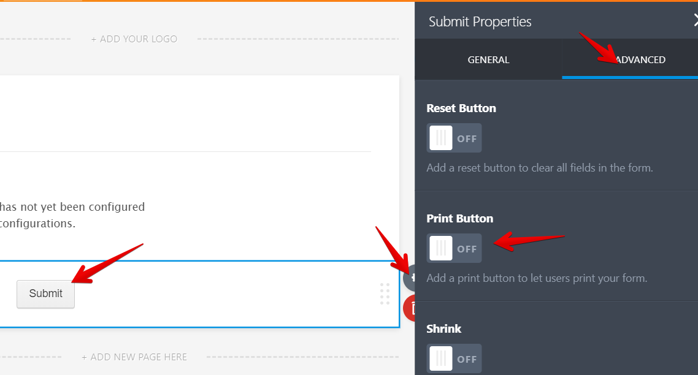Click the Reset Button setting label
This screenshot has height=375, width=698.
tap(461, 108)
